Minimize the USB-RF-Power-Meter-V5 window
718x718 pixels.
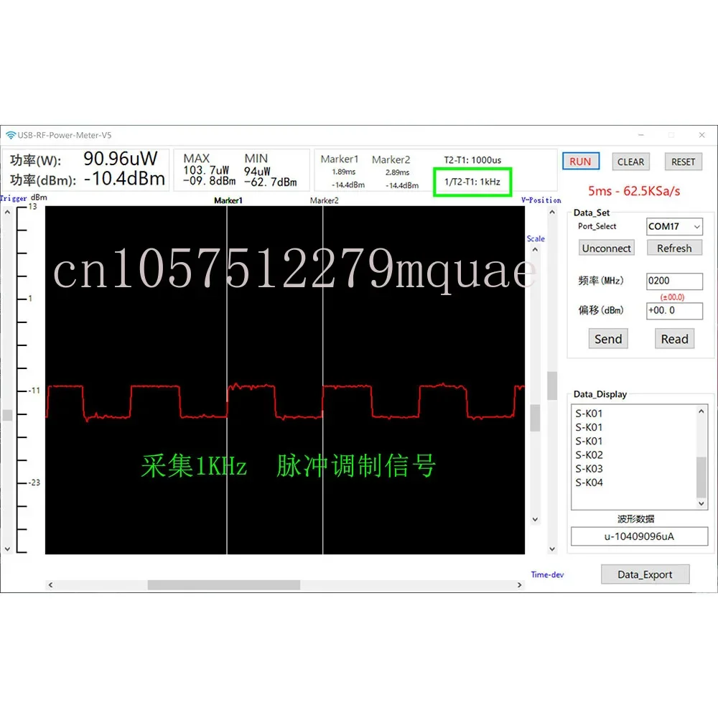[x=641, y=135]
